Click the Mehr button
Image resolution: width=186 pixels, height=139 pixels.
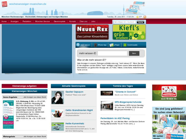point(134,53)
